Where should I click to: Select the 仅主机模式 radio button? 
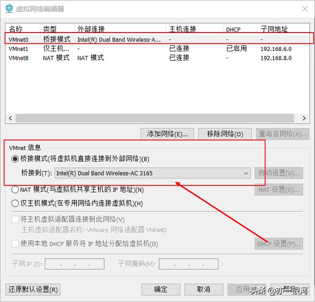[x=15, y=203]
